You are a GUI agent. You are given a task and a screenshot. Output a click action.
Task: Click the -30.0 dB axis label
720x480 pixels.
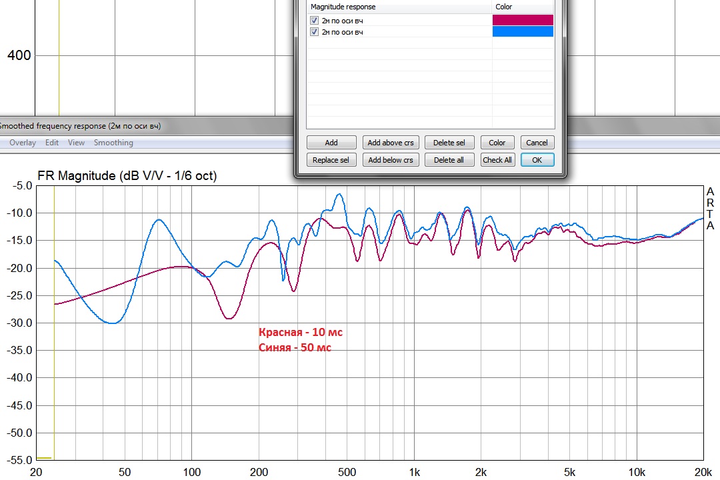pyautogui.click(x=19, y=323)
